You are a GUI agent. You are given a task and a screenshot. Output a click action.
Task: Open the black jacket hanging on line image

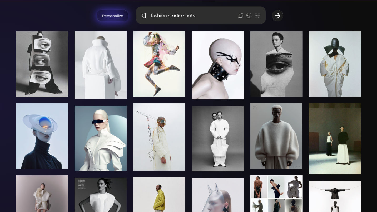tap(335, 196)
